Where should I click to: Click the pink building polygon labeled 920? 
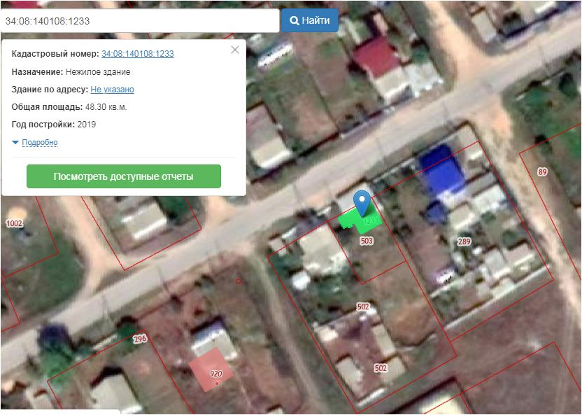(211, 368)
